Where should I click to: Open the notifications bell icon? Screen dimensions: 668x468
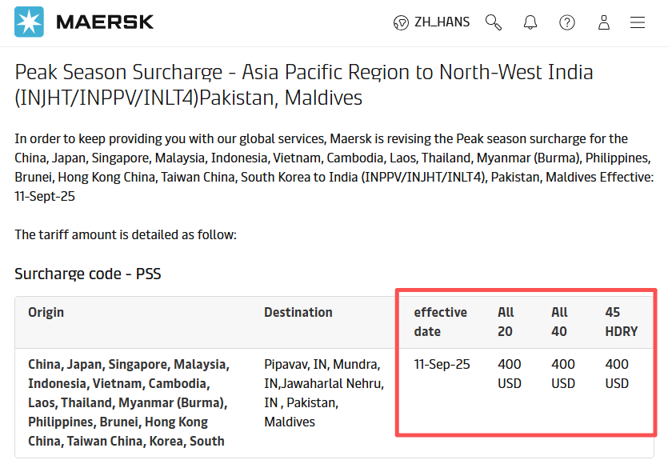(530, 22)
